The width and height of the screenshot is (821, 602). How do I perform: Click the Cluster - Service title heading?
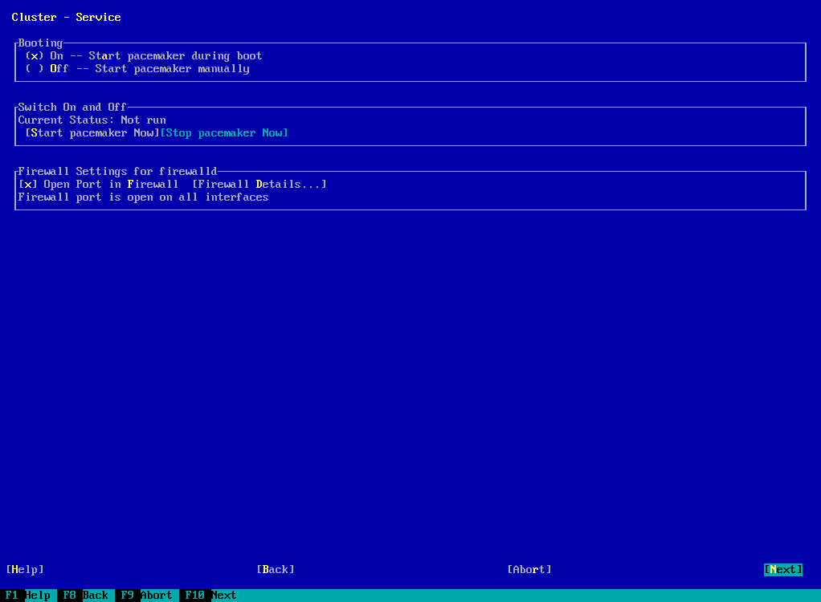67,17
